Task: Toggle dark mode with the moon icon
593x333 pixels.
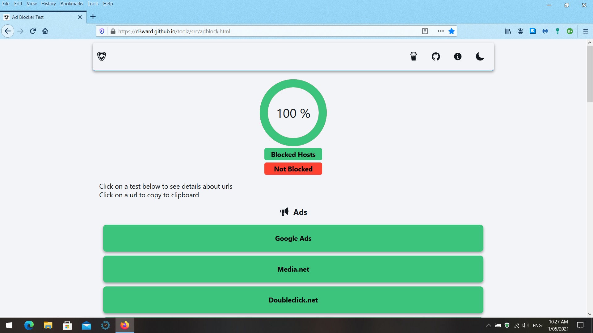Action: click(480, 56)
